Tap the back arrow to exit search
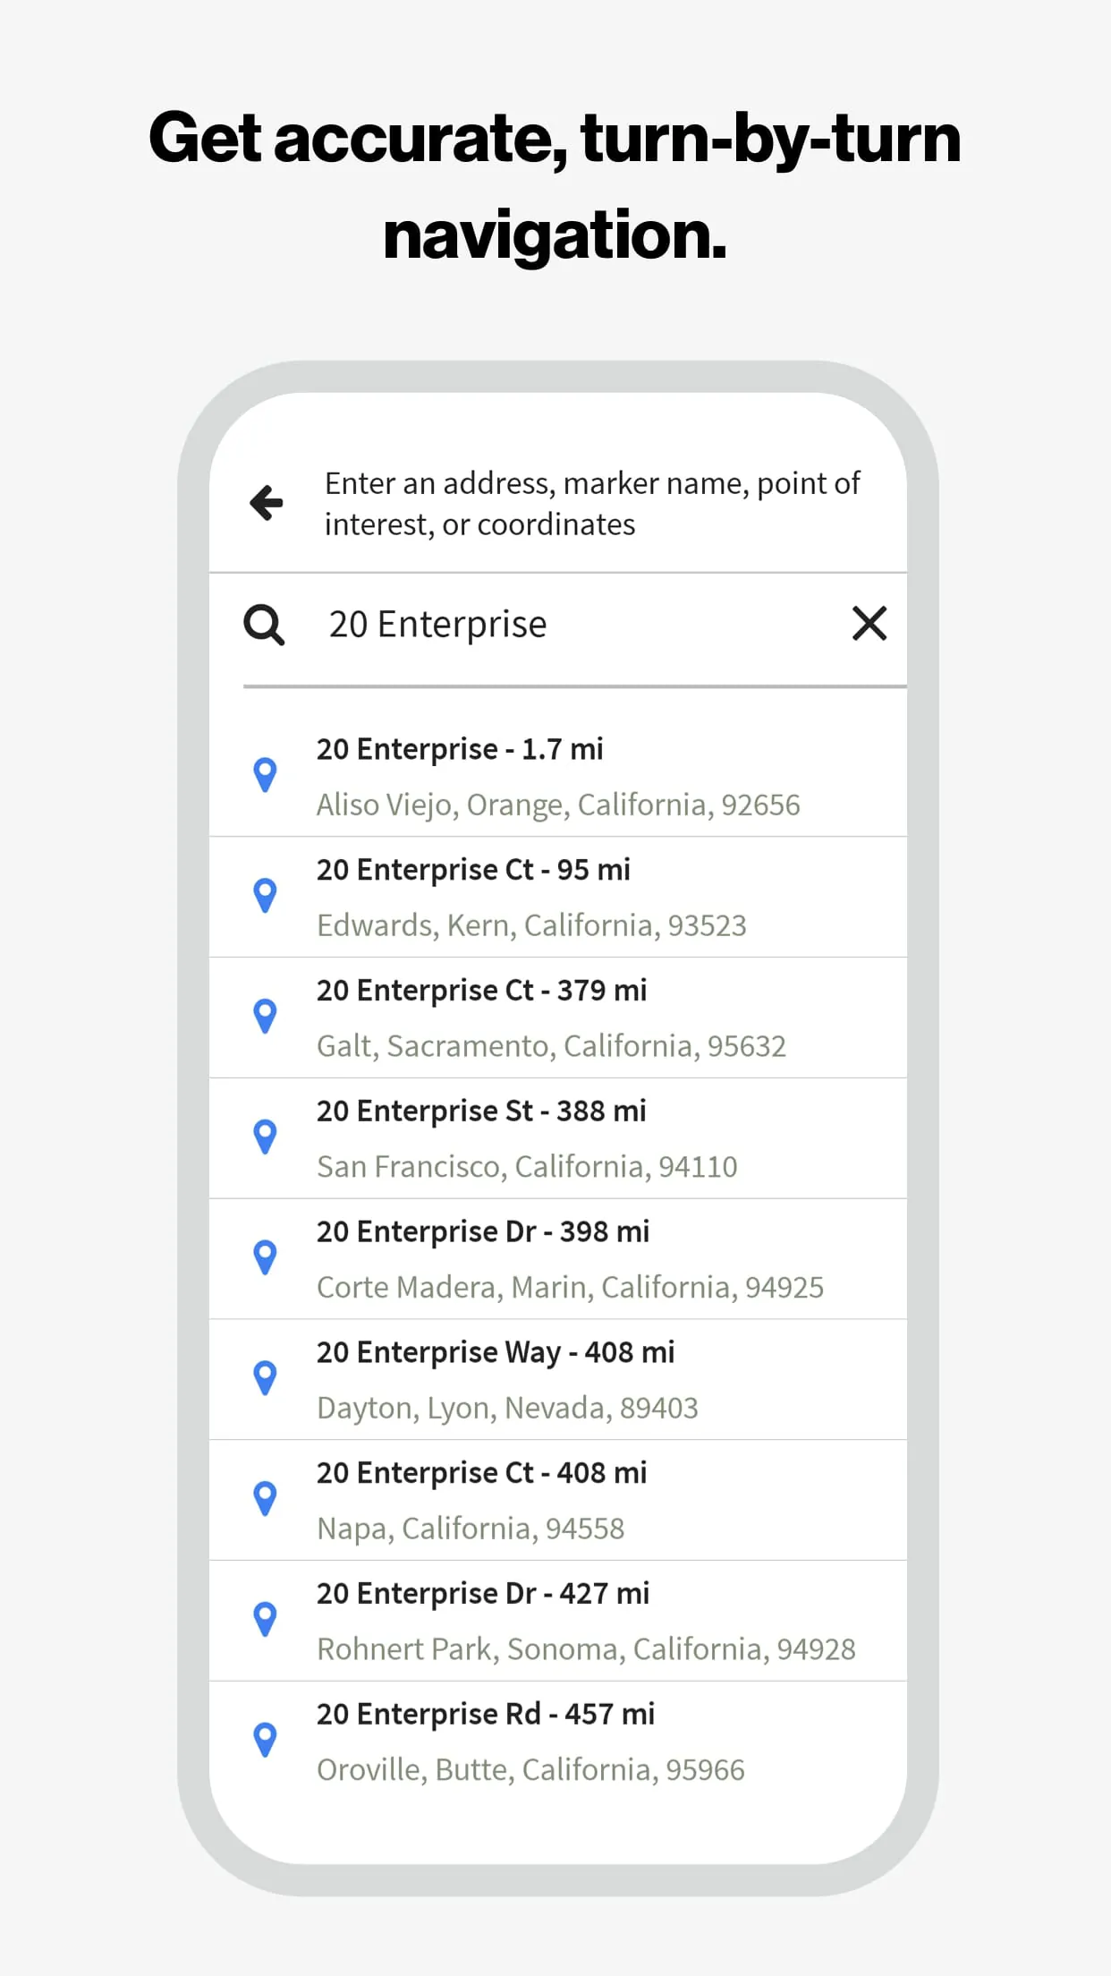This screenshot has height=1976, width=1111. pos(265,503)
